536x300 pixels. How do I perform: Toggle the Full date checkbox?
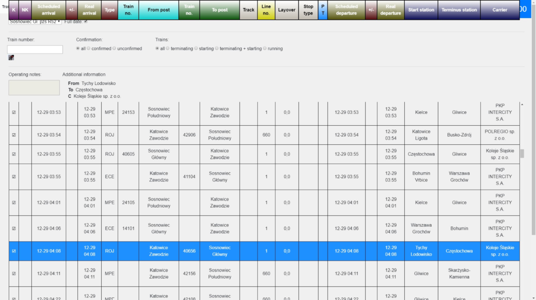(x=85, y=21)
